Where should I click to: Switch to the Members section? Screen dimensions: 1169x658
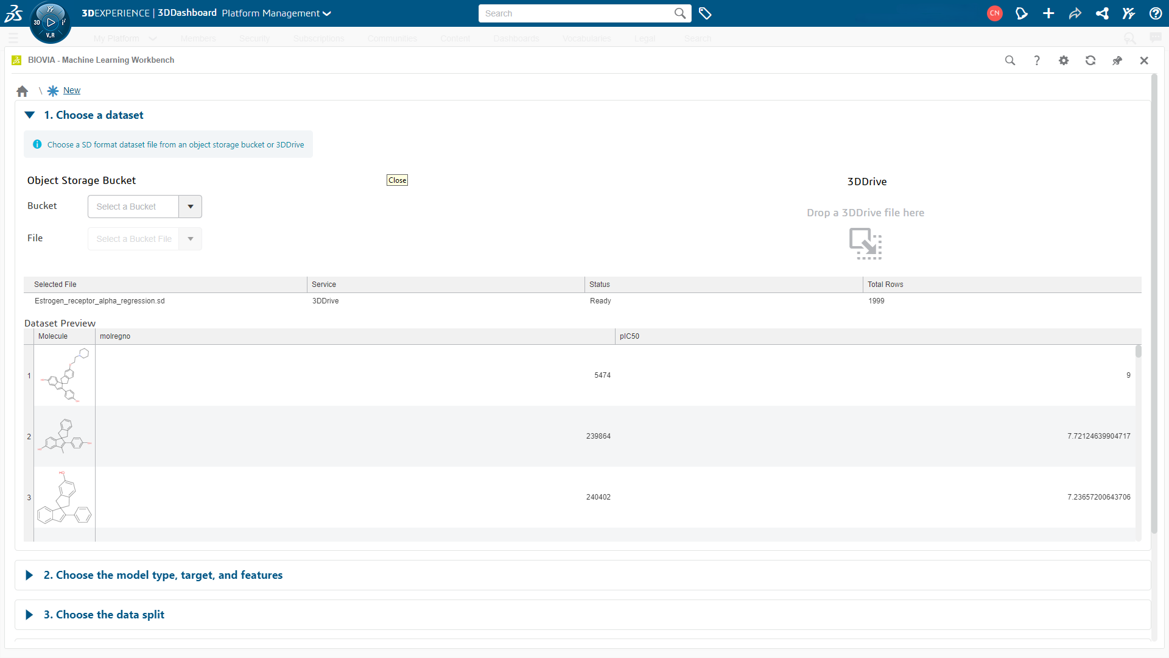(198, 38)
